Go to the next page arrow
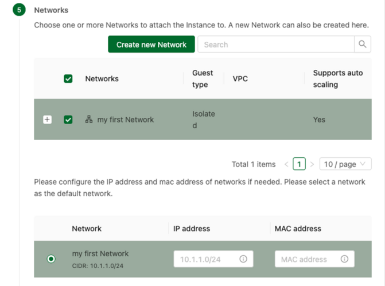The width and height of the screenshot is (385, 286). click(x=312, y=164)
